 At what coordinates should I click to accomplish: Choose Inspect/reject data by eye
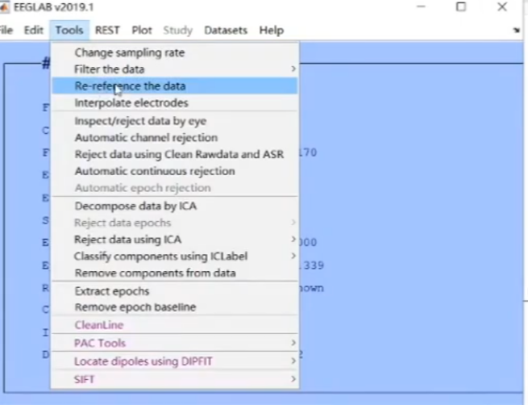click(140, 121)
